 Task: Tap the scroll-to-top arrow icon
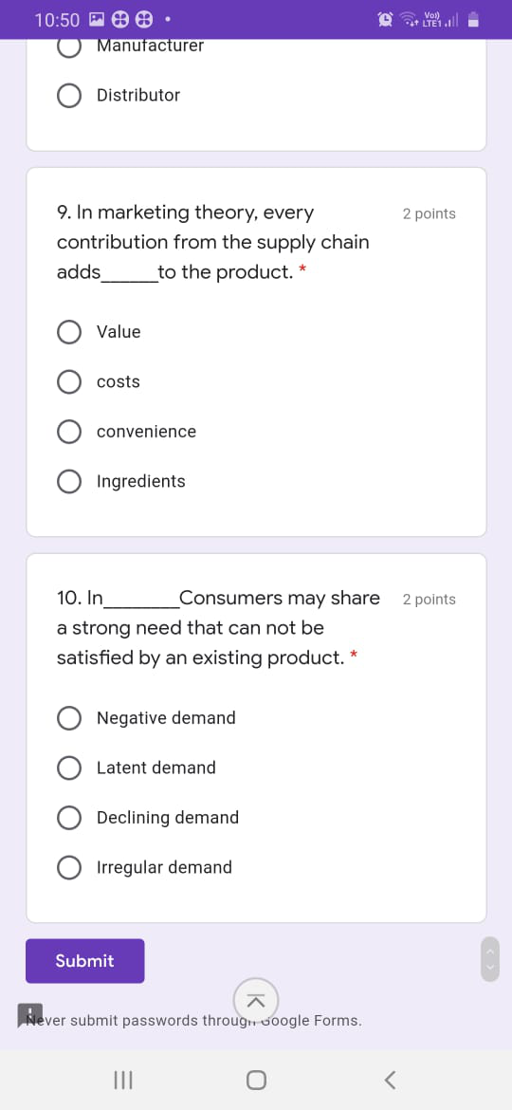(256, 1000)
